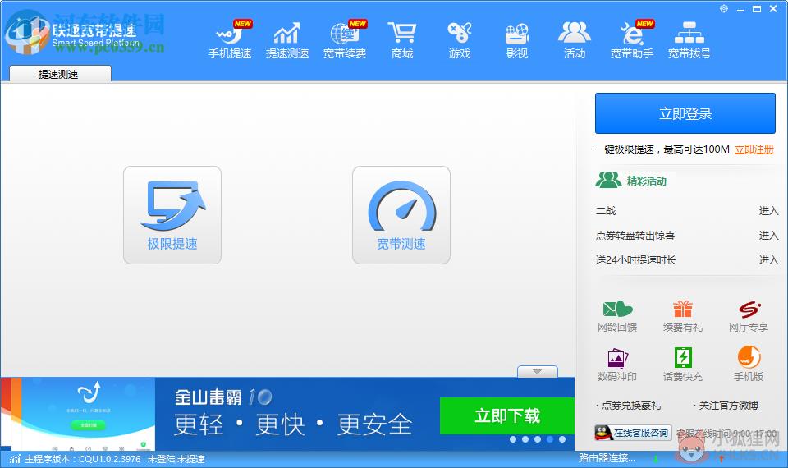
Task: Click 未登陆,未提速 status text
Action: (x=176, y=459)
